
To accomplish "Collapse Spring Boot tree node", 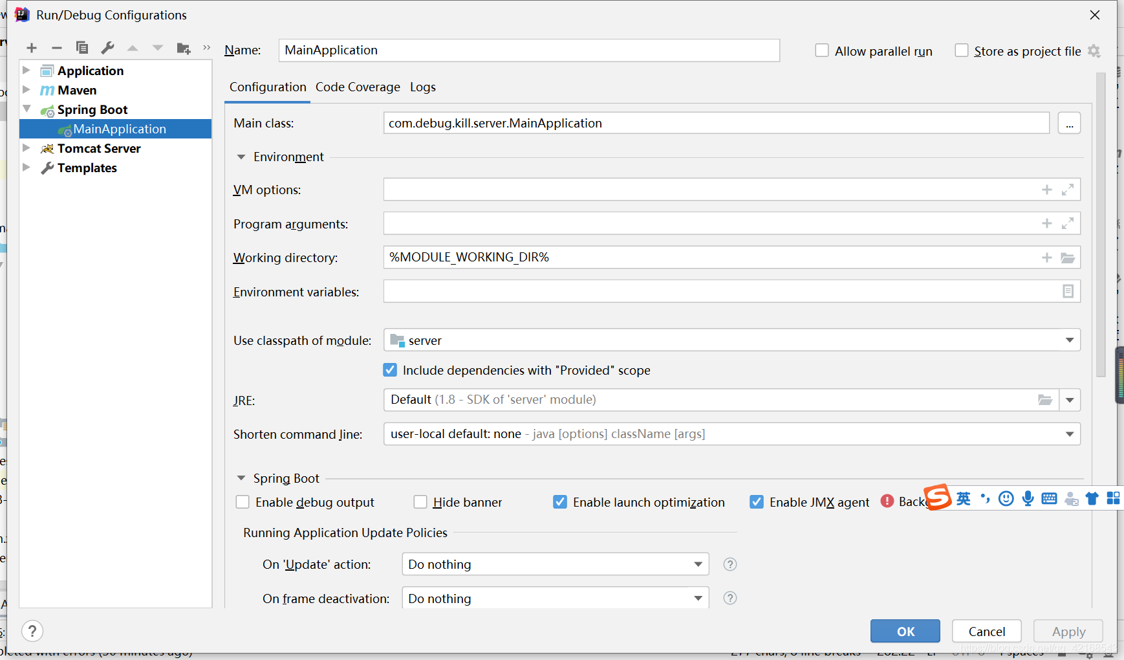I will pyautogui.click(x=27, y=109).
